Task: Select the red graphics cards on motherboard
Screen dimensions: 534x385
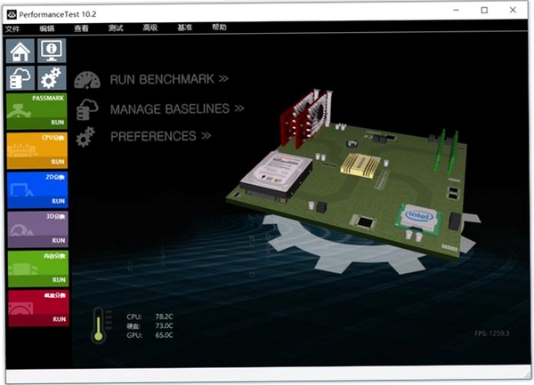Action: (x=305, y=118)
